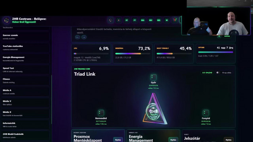Click the sidebar vertical scrollbar
The width and height of the screenshot is (253, 142).
click(51, 99)
